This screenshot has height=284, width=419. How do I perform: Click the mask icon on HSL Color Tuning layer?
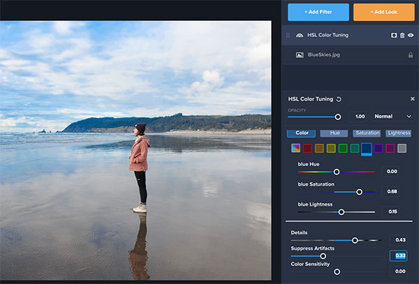393,35
